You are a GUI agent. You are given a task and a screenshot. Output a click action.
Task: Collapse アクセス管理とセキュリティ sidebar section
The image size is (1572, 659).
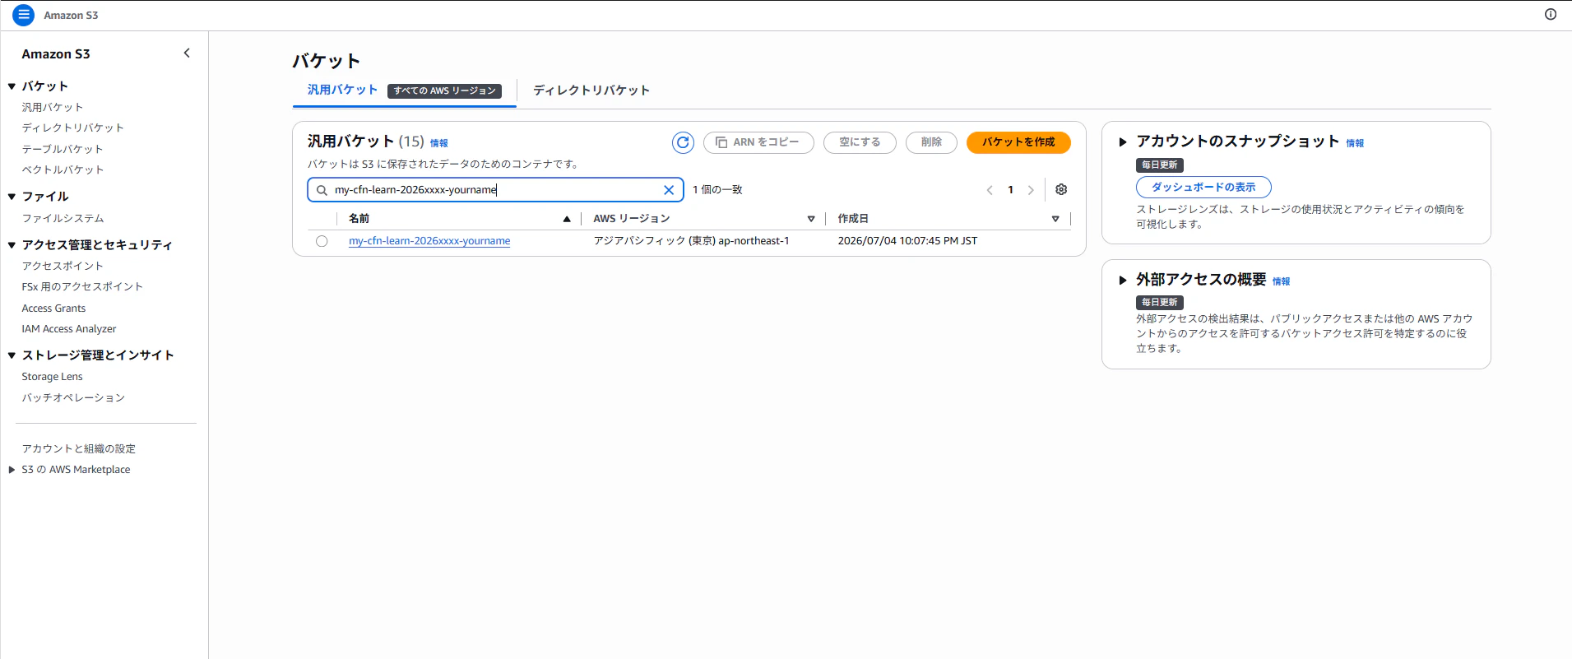pos(12,245)
